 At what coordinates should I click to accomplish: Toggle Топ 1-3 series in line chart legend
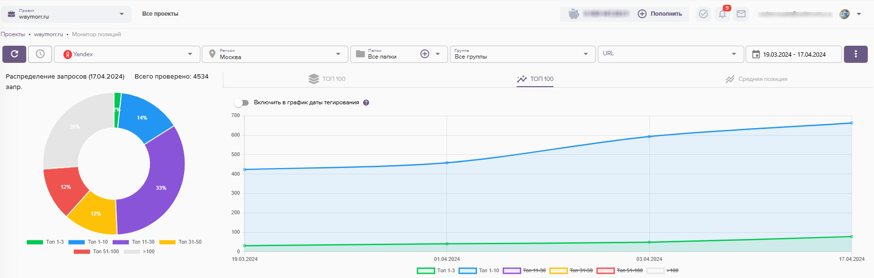(x=436, y=270)
